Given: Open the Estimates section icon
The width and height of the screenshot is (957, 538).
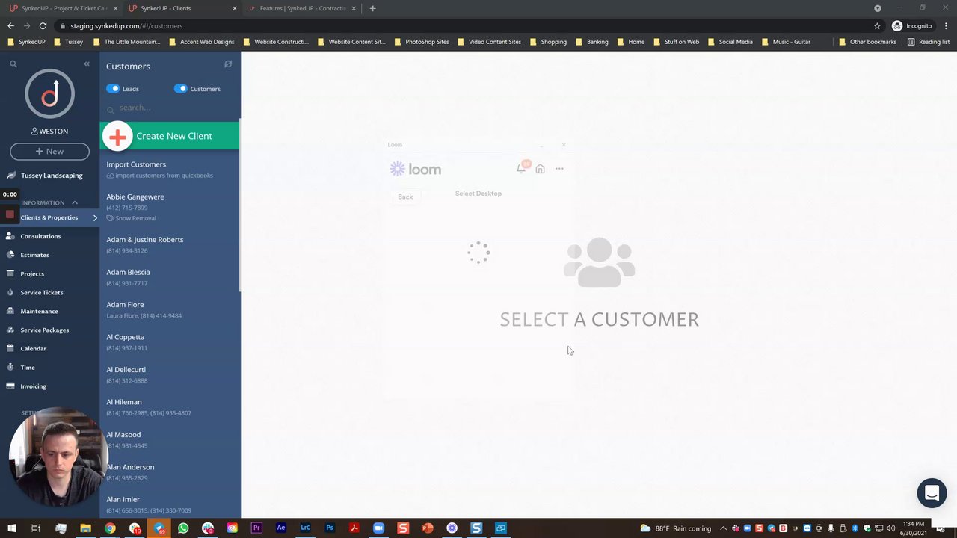Looking at the screenshot, I should coord(10,255).
